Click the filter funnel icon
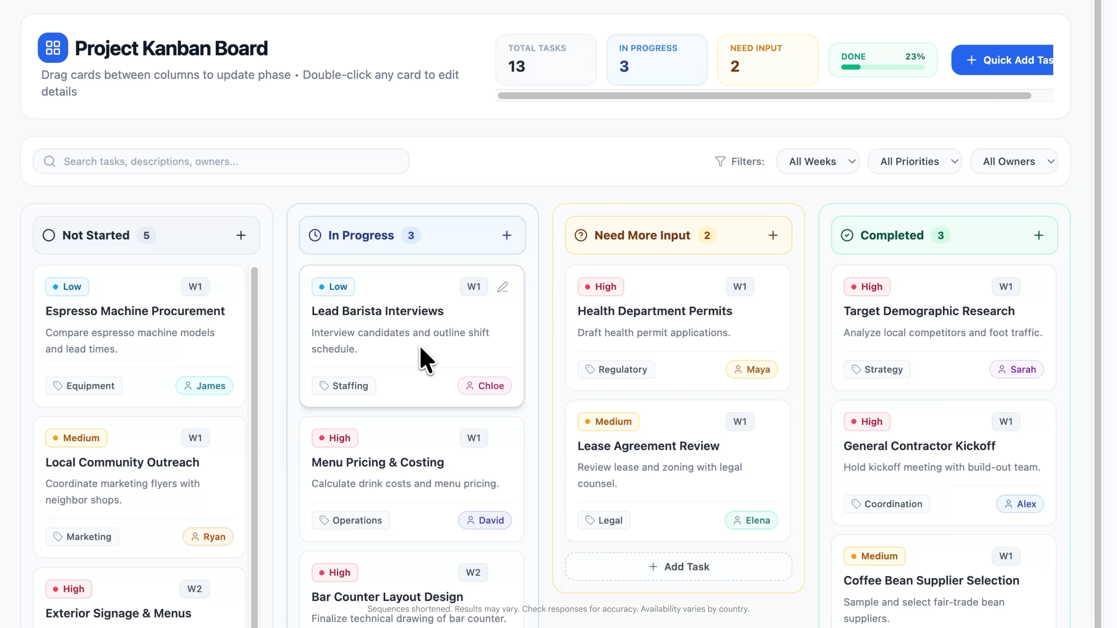 coord(720,161)
